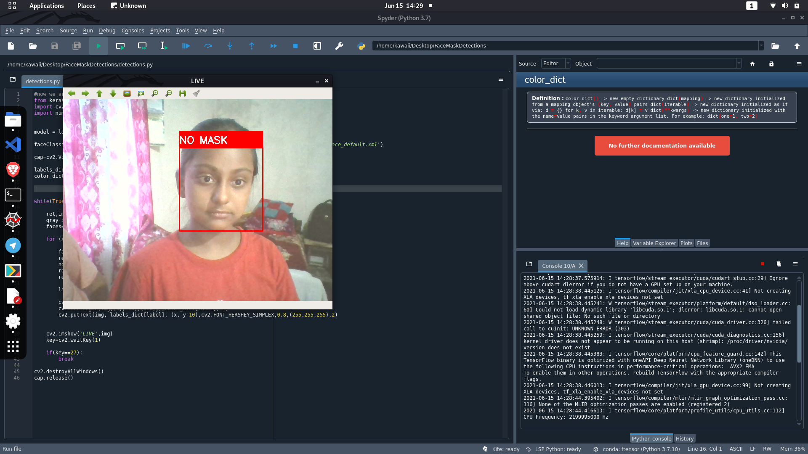The image size is (808, 454).
Task: Launch Telegram from the left dock
Action: 13,245
